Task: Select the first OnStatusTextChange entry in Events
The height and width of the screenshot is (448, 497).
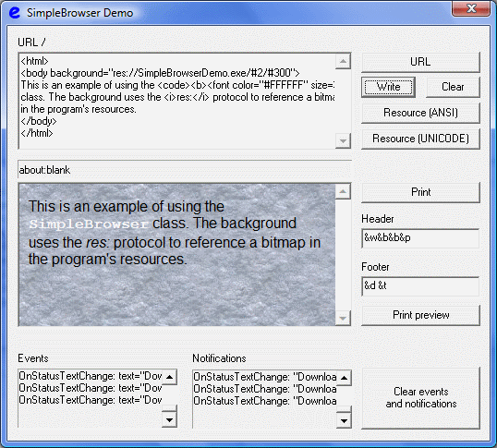Action: coord(91,376)
